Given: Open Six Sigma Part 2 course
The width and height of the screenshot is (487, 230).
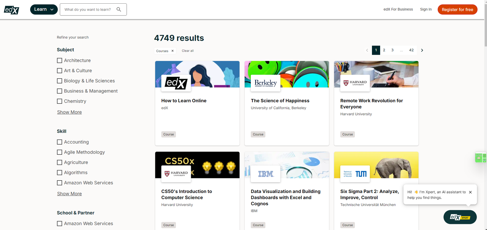Looking at the screenshot, I should click(x=370, y=194).
